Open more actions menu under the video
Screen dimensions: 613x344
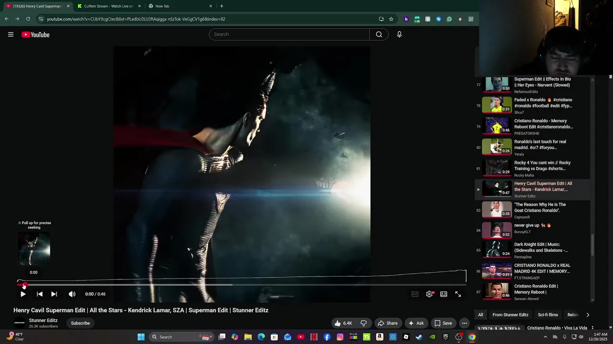[x=464, y=323]
